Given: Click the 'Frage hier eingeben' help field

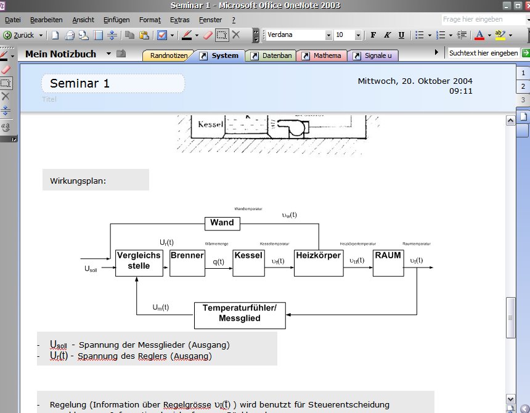Looking at the screenshot, I should [x=483, y=19].
